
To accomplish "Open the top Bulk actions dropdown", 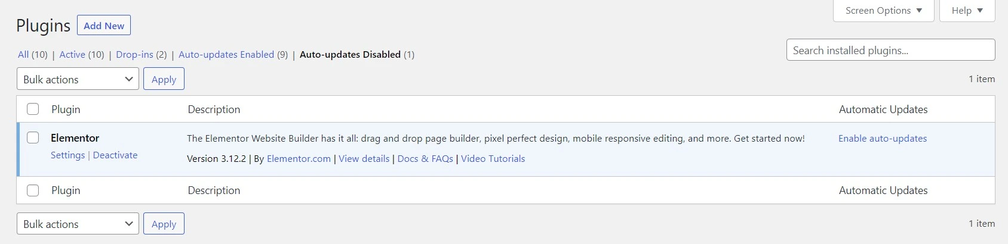I will pyautogui.click(x=78, y=79).
